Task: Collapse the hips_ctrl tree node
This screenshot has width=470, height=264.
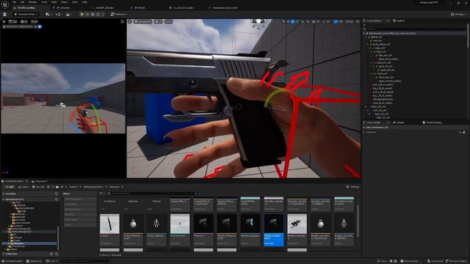Action: click(372, 51)
